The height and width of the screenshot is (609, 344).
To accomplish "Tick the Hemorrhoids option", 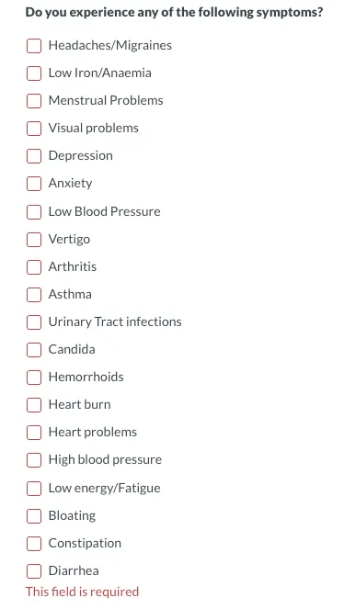I will (34, 378).
